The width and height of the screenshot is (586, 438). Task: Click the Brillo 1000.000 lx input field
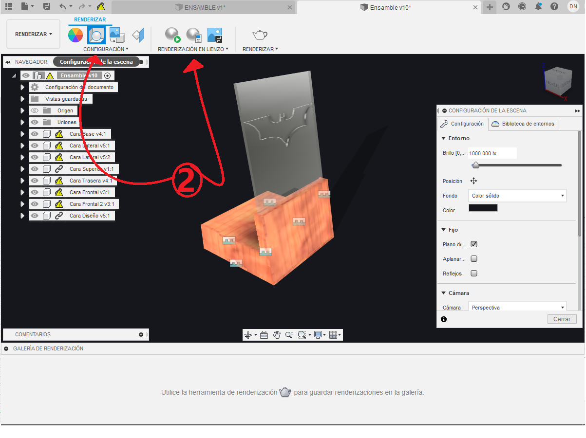(492, 153)
